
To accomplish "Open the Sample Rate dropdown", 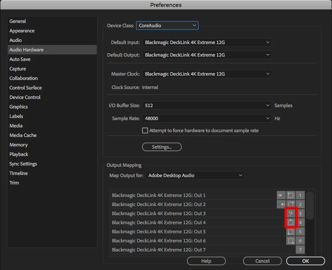I will [207, 118].
